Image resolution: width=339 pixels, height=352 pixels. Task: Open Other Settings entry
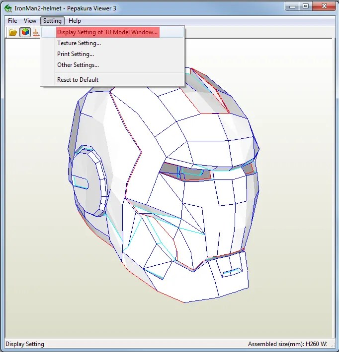112,65
